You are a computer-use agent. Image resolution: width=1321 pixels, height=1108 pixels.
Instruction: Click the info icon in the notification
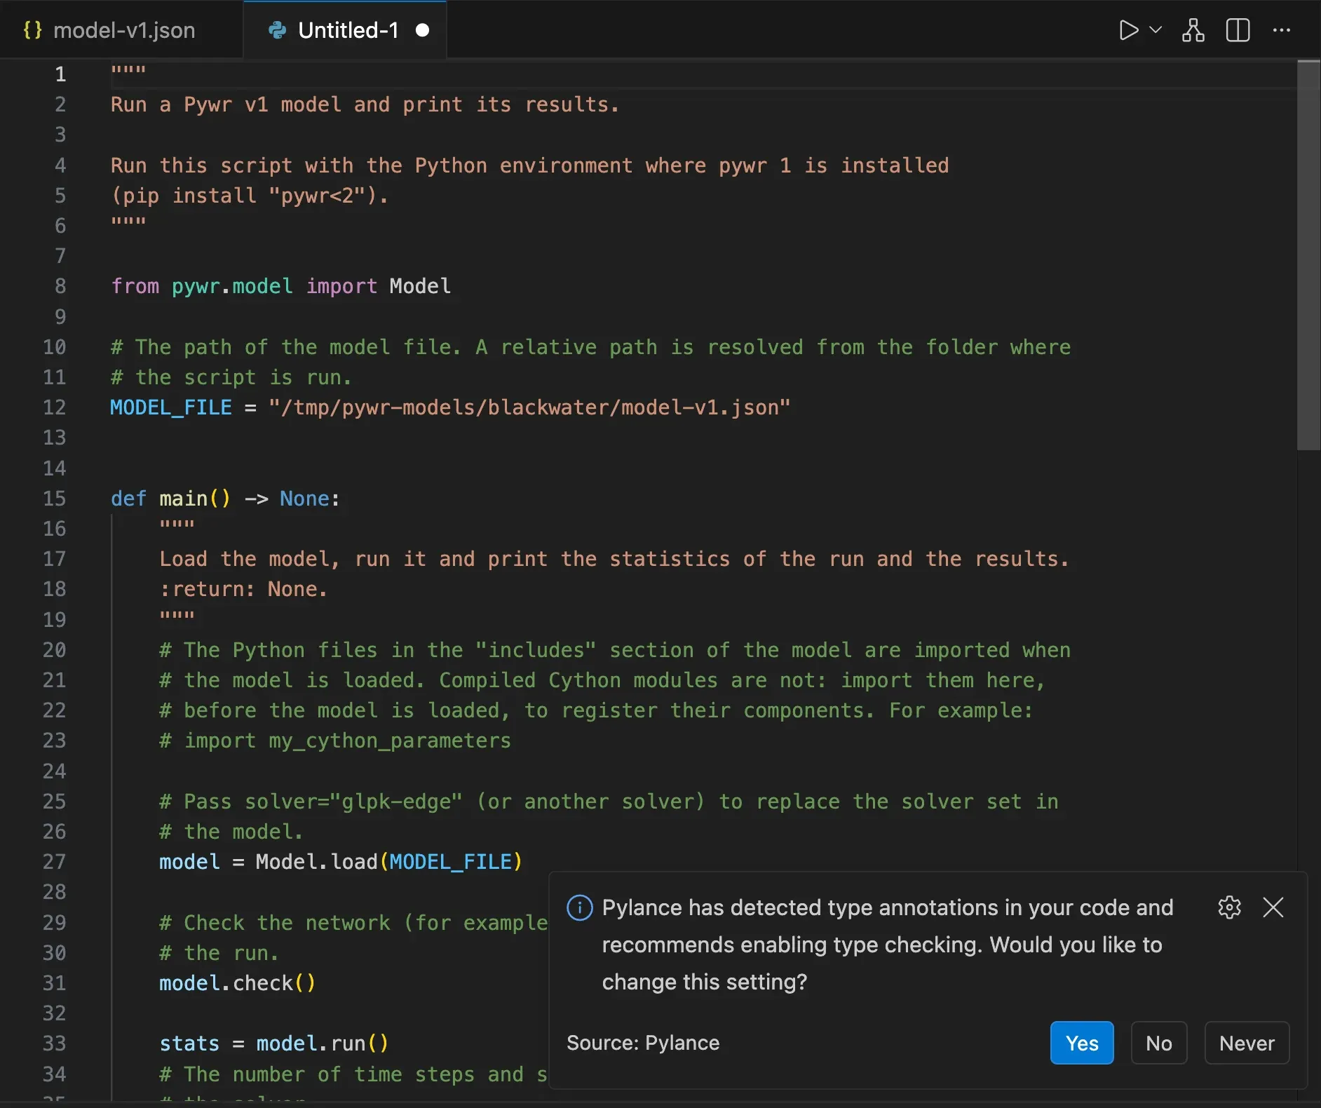[579, 907]
